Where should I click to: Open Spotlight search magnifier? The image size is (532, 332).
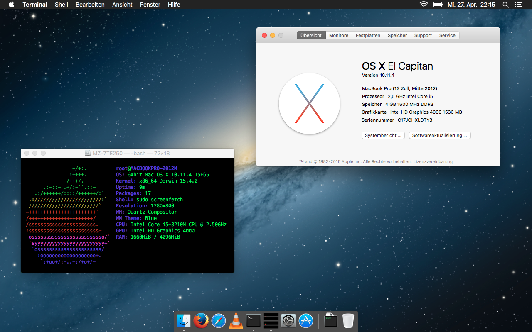(505, 5)
